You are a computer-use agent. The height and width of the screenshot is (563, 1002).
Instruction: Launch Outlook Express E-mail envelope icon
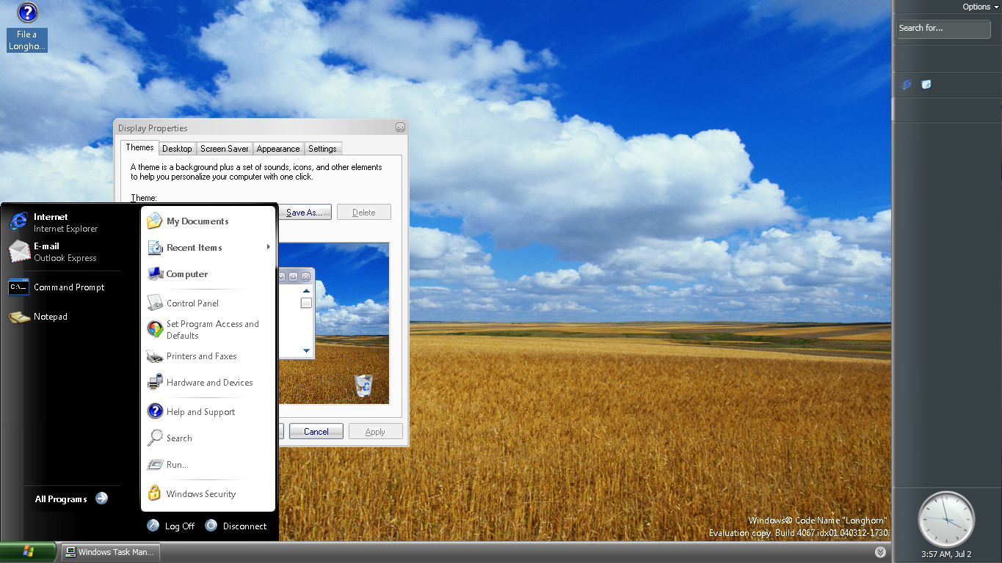click(x=18, y=251)
